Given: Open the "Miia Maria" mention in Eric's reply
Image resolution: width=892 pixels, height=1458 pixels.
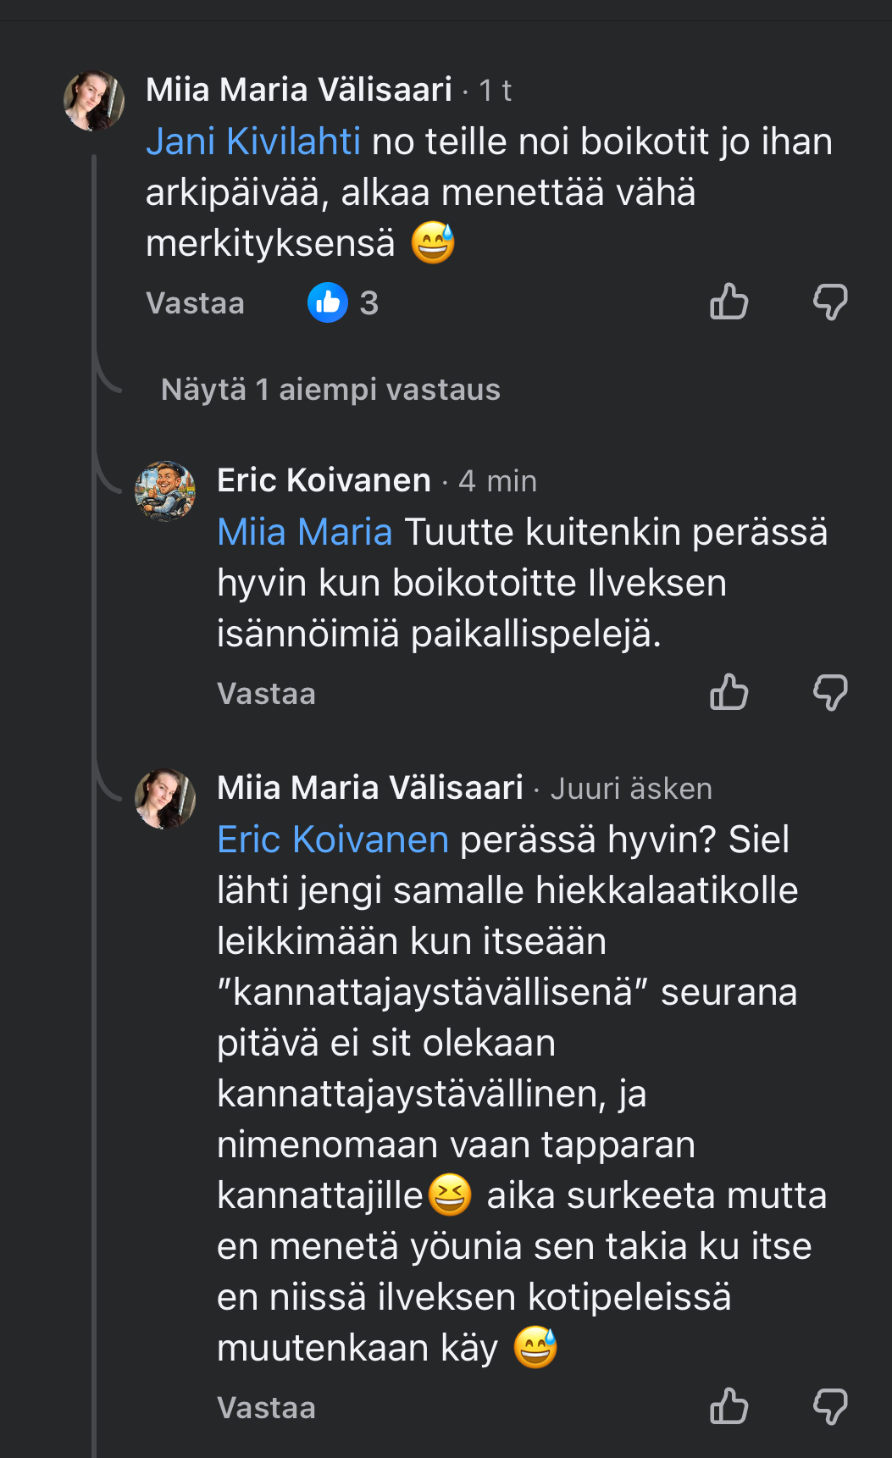Looking at the screenshot, I should [x=305, y=532].
